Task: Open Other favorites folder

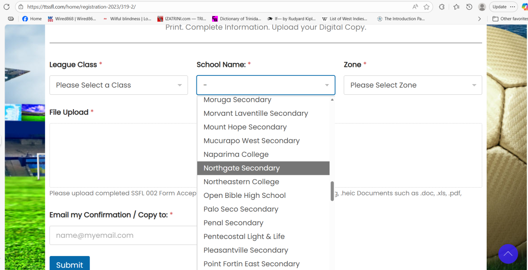Action: click(x=510, y=19)
